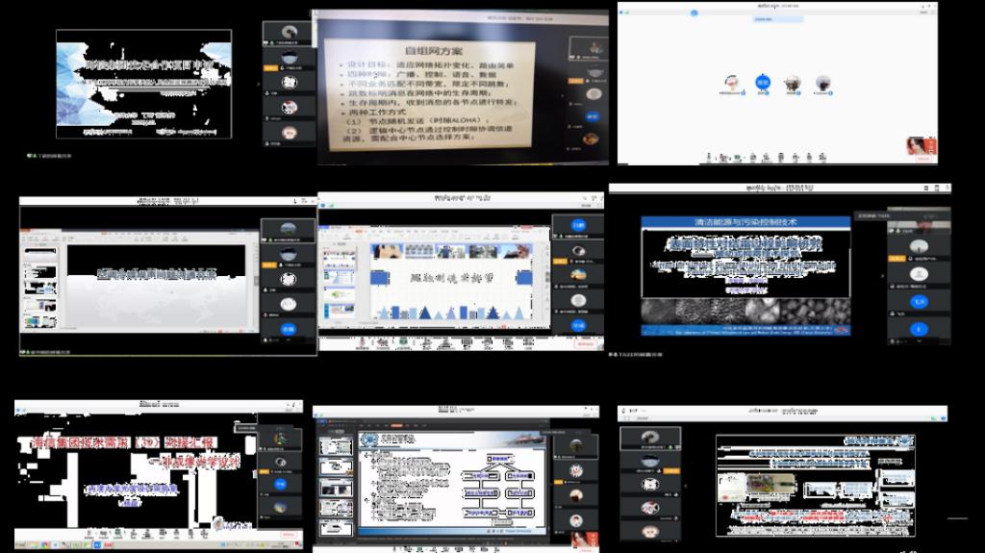Click the last participant avatar in top-right meeting
Screen dimensions: 985x553
822,83
